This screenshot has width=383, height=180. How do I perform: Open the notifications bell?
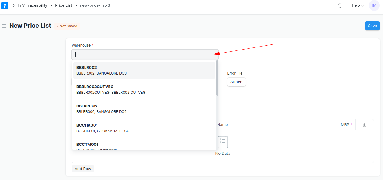[x=340, y=5]
